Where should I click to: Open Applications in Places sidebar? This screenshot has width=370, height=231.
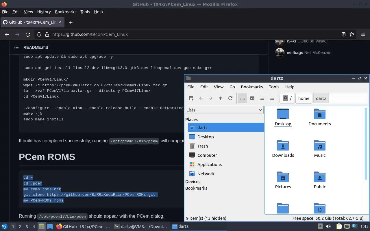click(226, 164)
